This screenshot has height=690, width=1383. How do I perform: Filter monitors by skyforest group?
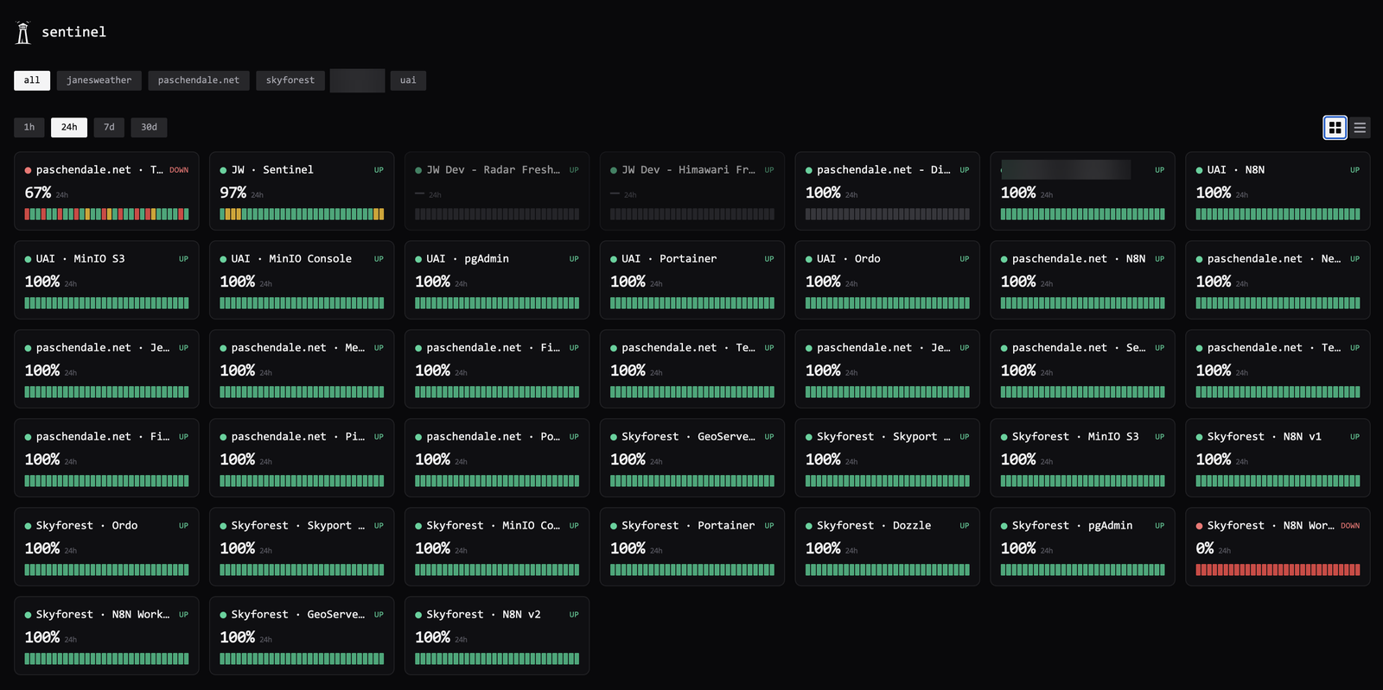pyautogui.click(x=290, y=80)
